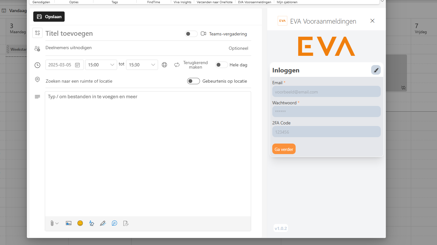Open the start time 15:00 dropdown
This screenshot has height=245, width=437.
tap(101, 65)
